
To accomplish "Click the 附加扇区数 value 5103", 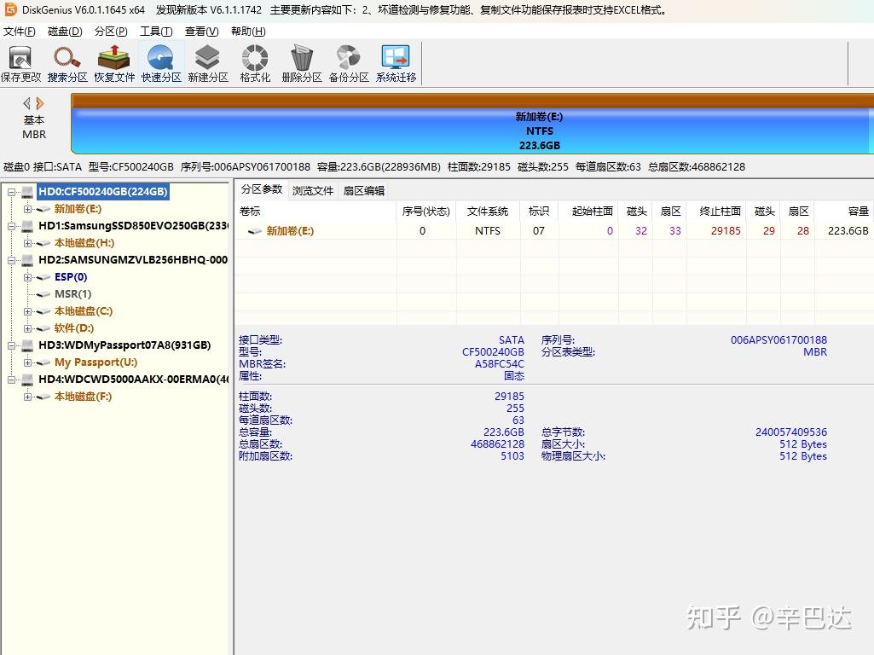I will (512, 456).
